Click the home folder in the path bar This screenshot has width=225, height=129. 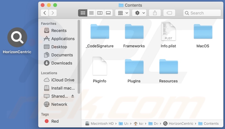click(x=139, y=124)
